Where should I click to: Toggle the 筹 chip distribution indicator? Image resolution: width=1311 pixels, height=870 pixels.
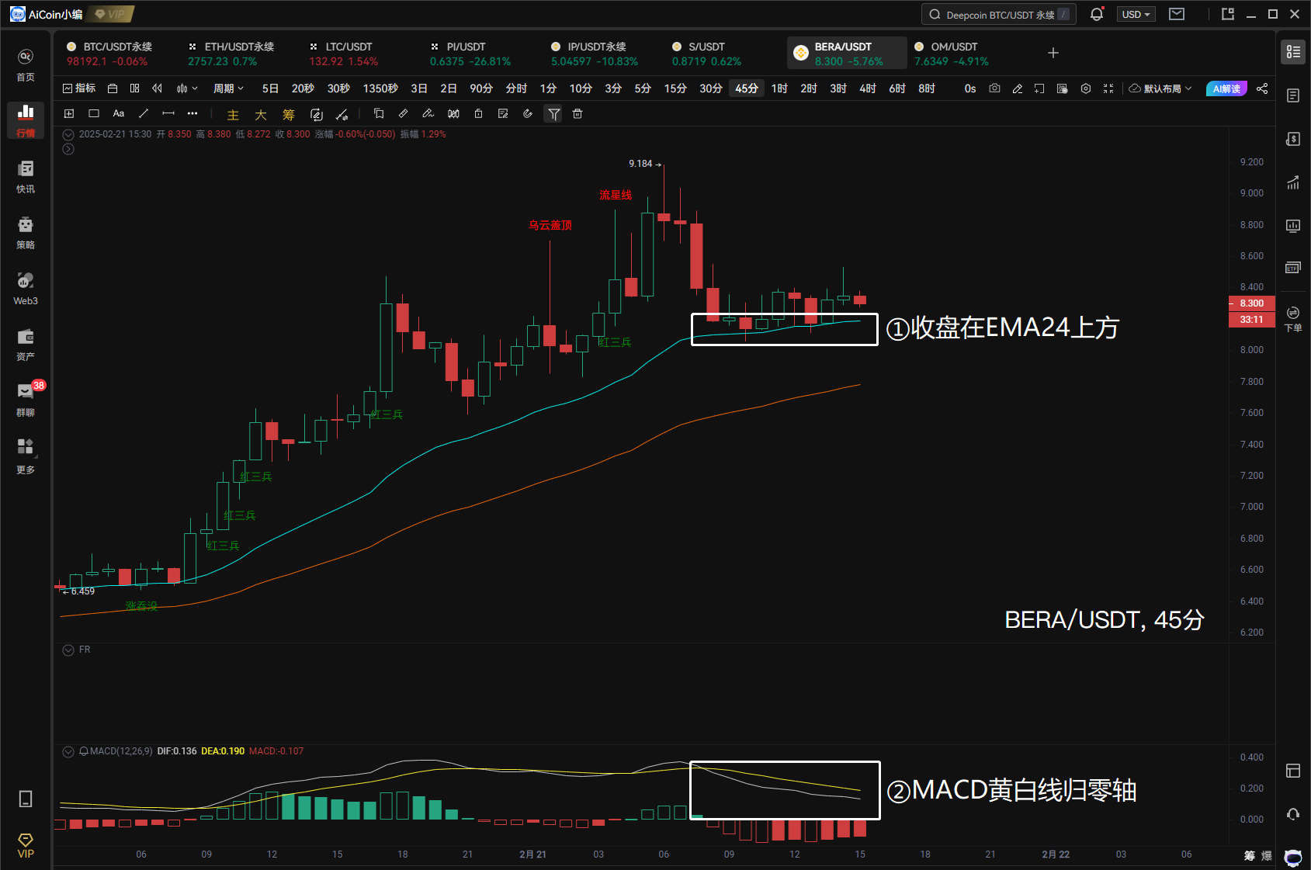pos(289,115)
